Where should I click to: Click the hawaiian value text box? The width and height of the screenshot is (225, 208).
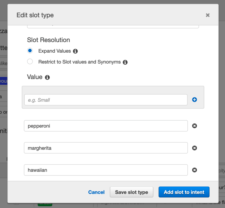(106, 170)
